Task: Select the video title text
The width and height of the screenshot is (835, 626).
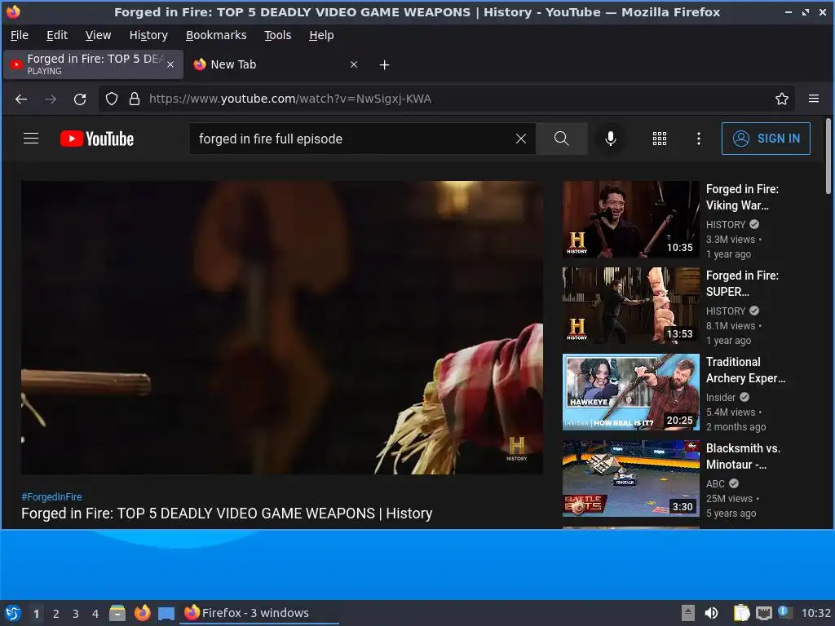Action: click(x=227, y=514)
